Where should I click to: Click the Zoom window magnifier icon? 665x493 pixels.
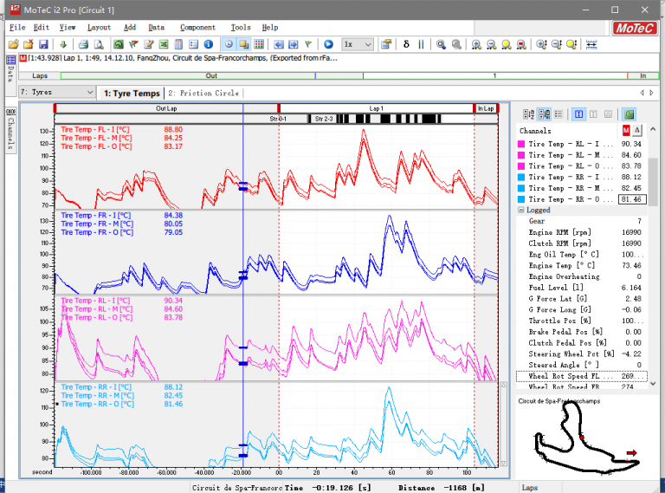click(x=441, y=44)
